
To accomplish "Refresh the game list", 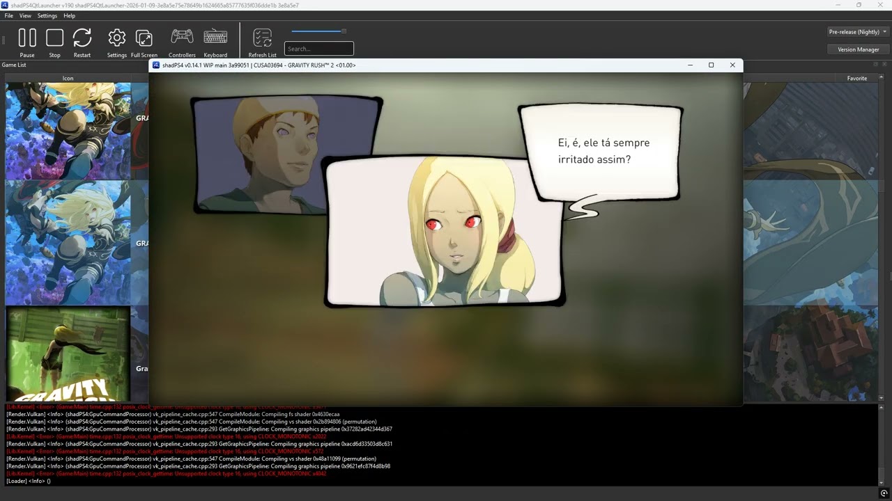I will click(262, 38).
